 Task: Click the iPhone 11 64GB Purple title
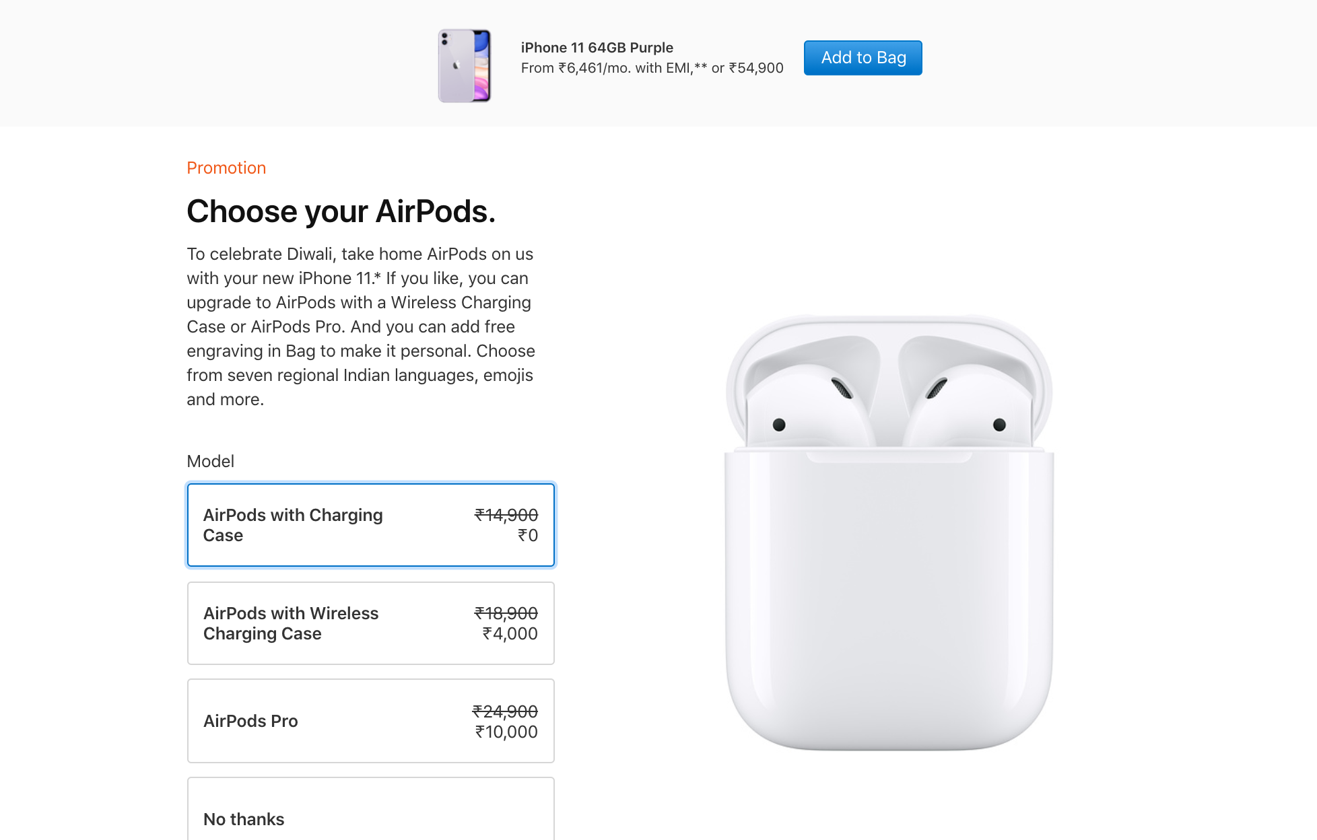pos(597,48)
